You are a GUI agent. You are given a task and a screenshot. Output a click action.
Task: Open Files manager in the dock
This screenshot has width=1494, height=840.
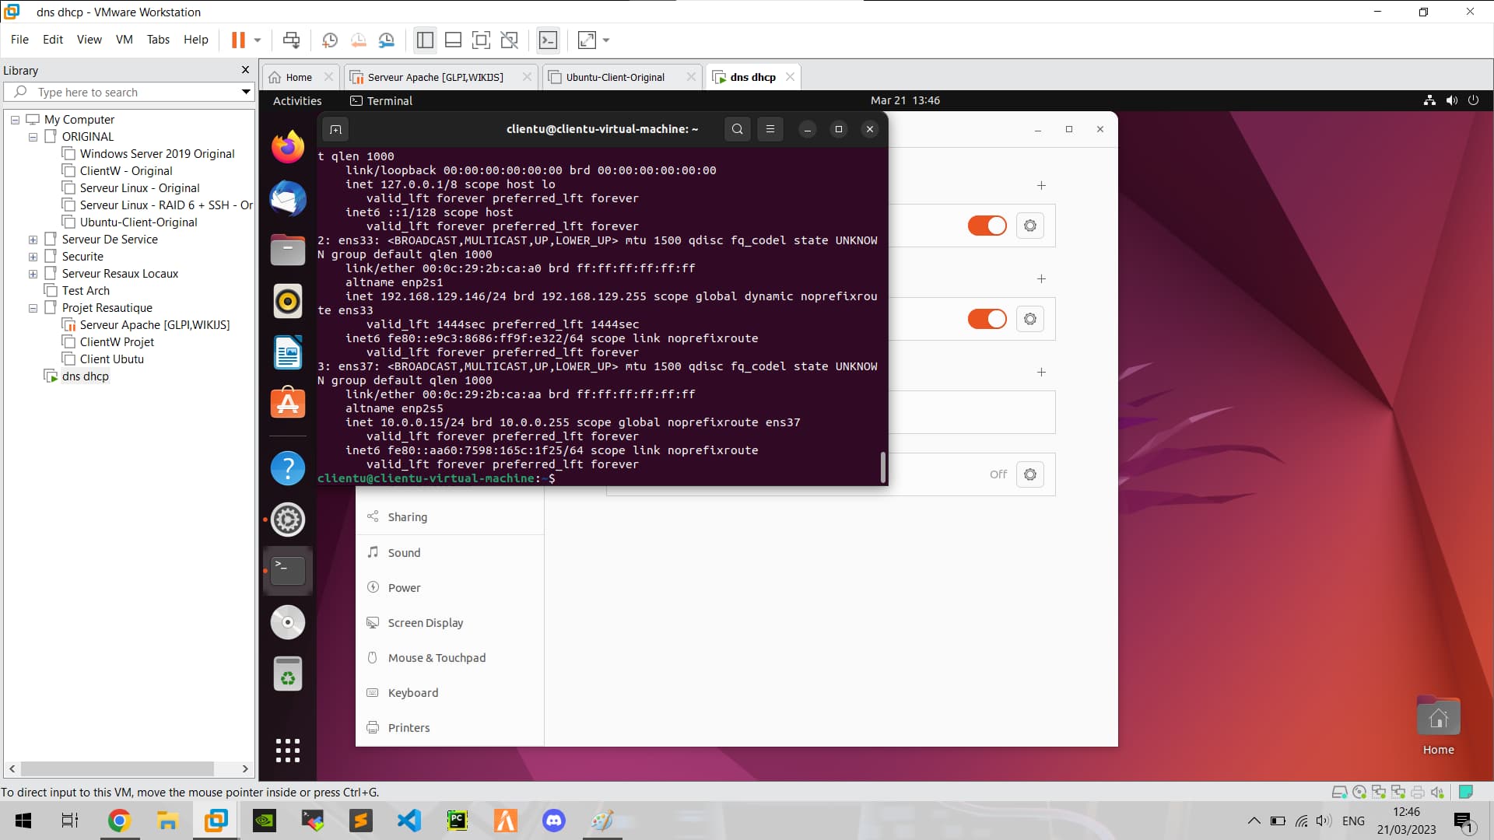(288, 250)
